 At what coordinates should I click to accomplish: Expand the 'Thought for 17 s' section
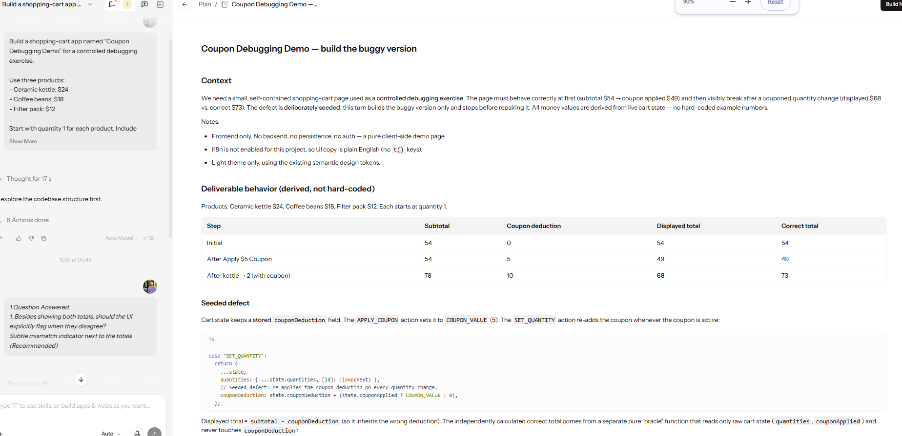coord(29,179)
